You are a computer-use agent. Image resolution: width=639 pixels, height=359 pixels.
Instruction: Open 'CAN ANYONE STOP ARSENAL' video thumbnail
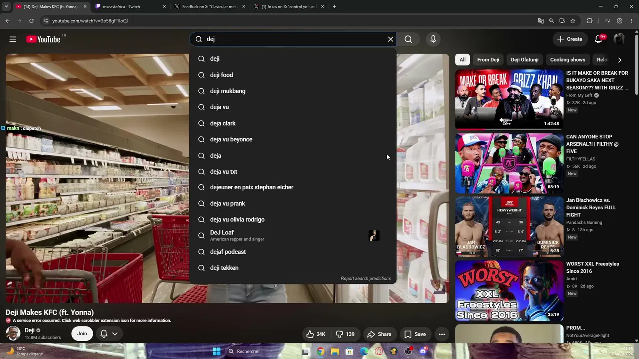[x=509, y=163]
